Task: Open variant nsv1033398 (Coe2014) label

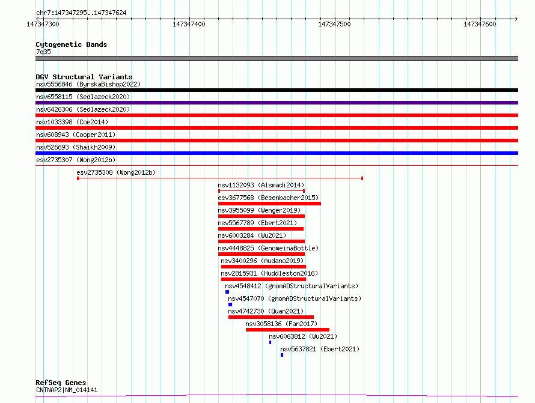Action: click(72, 122)
